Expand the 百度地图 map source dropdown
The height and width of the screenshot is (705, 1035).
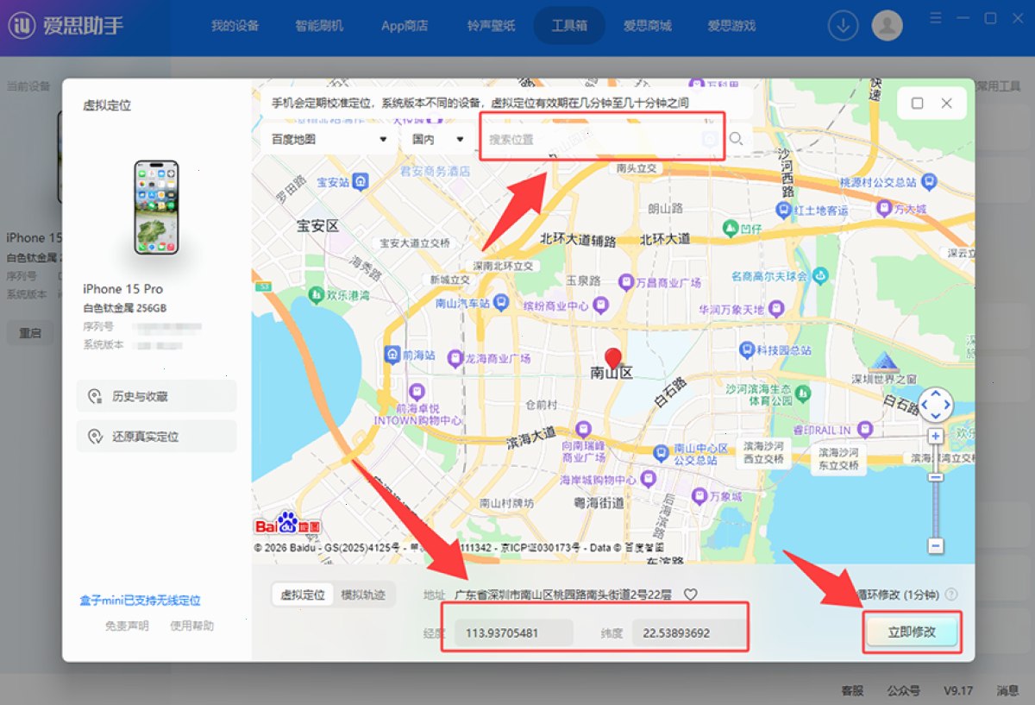tap(329, 139)
